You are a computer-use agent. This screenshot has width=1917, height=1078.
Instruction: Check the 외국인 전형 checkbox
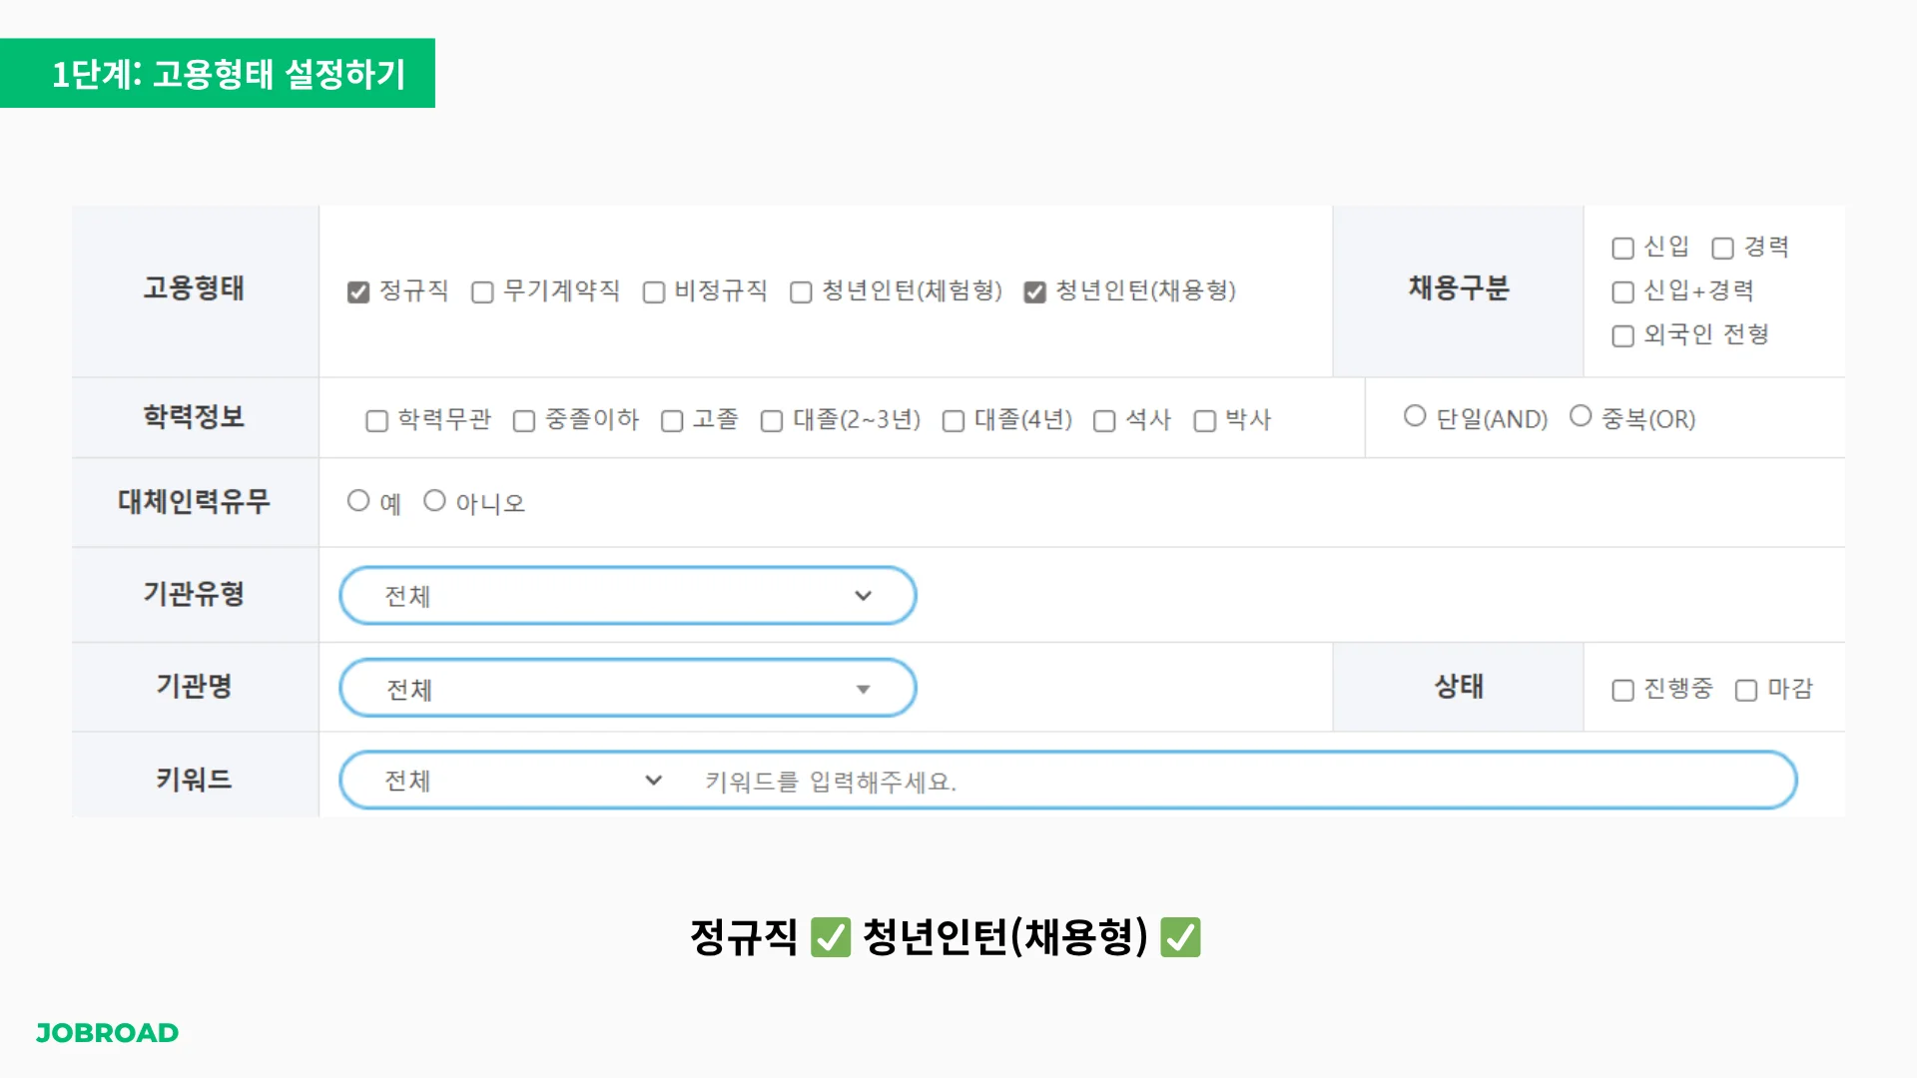[x=1622, y=335]
